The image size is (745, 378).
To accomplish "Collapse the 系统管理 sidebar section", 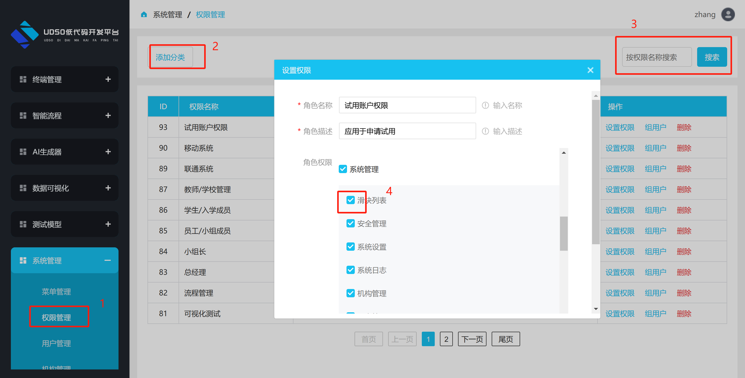I will click(108, 260).
